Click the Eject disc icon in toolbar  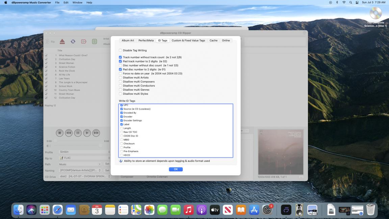click(62, 42)
